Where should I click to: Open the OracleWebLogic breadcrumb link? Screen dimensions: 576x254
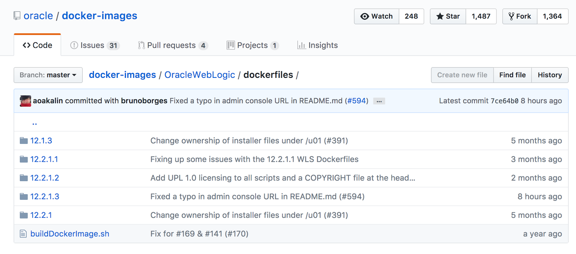200,75
